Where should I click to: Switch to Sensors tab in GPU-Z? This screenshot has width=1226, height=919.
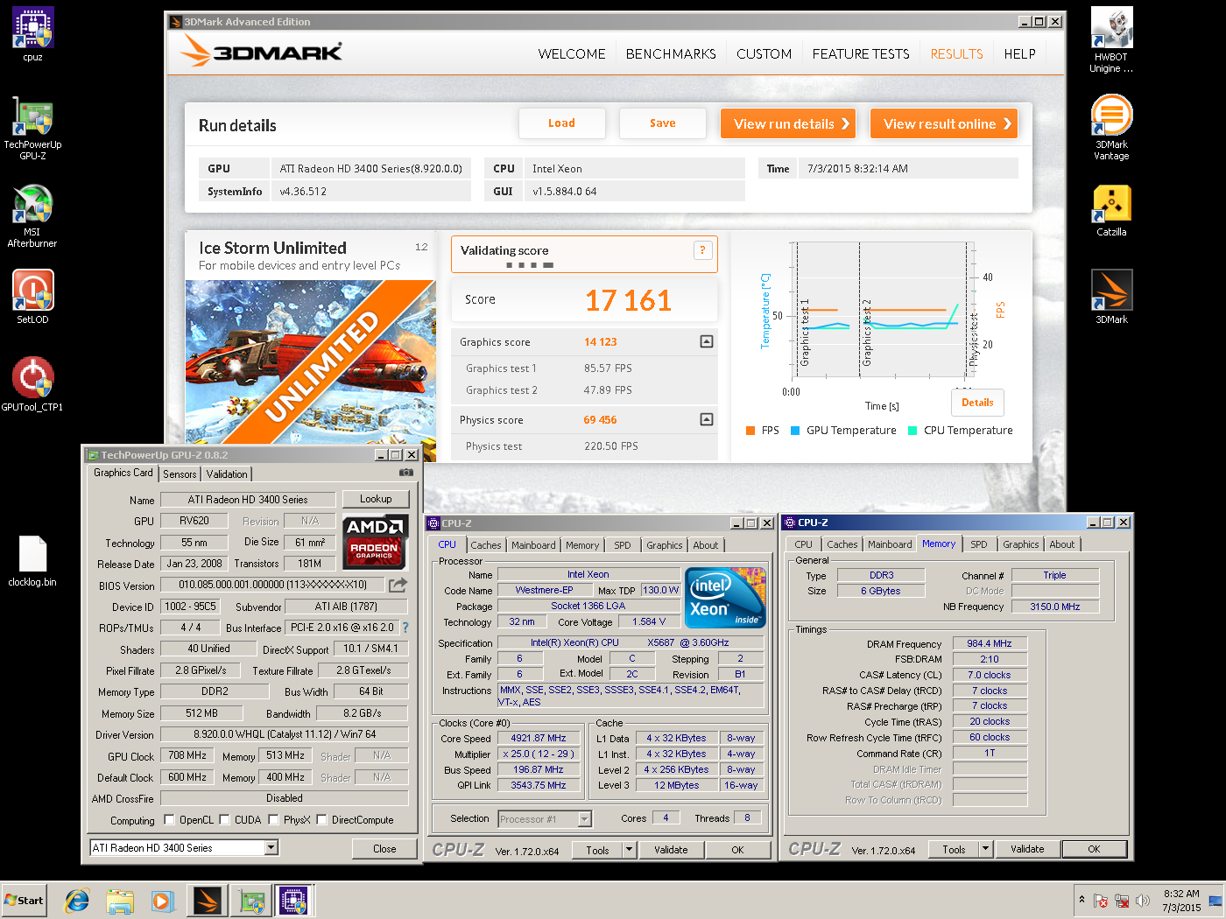click(x=180, y=474)
